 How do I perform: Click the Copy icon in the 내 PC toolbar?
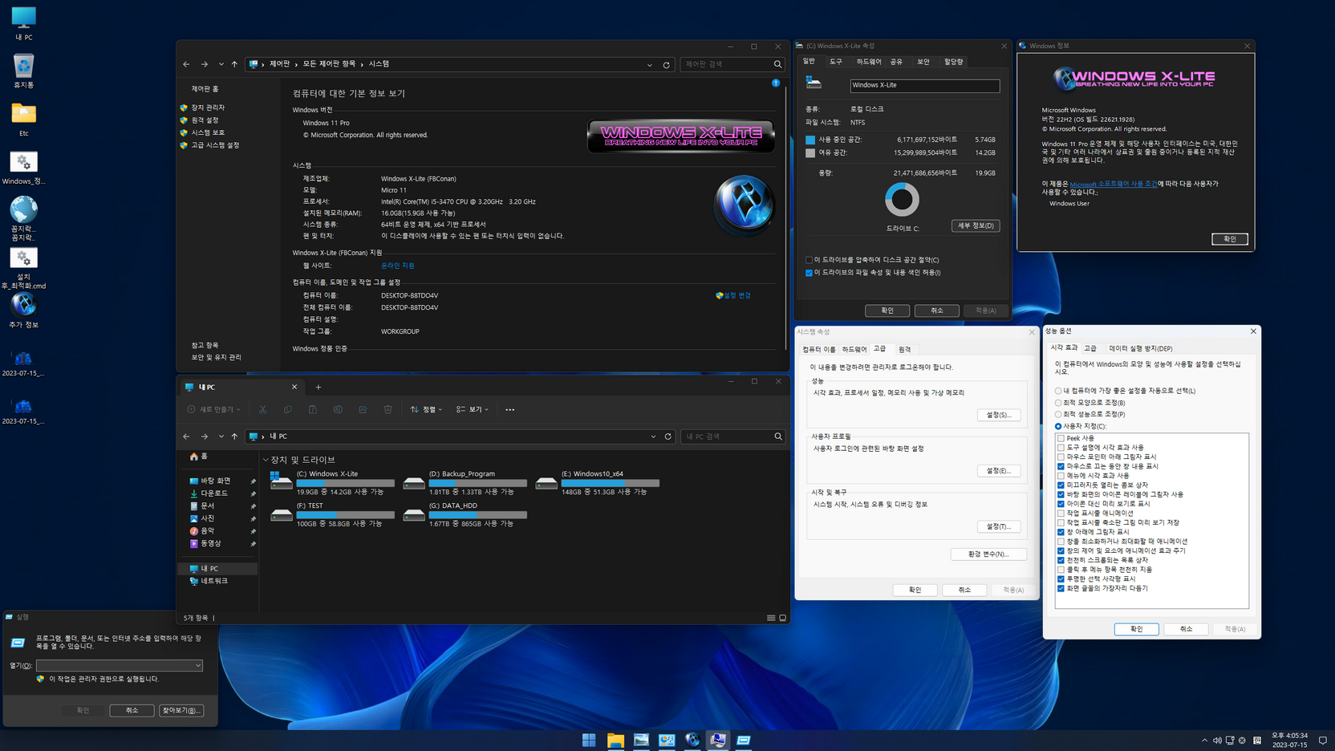click(x=287, y=409)
